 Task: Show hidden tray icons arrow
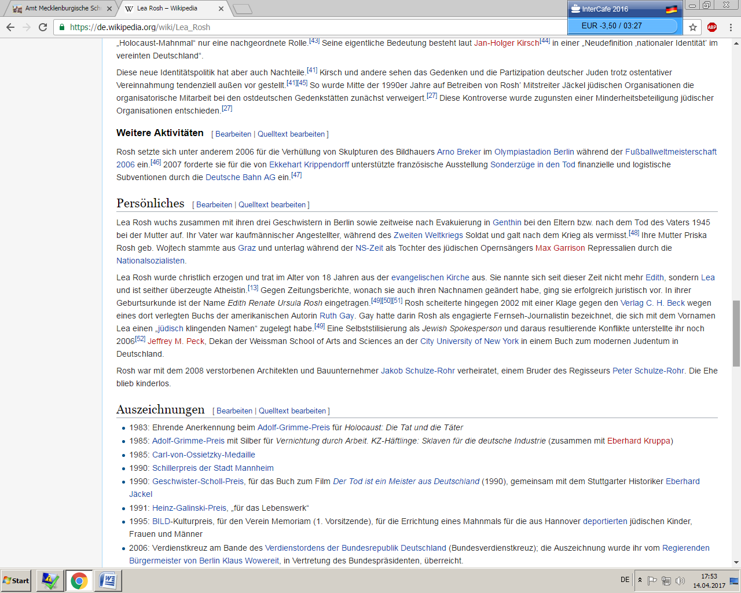coord(640,580)
